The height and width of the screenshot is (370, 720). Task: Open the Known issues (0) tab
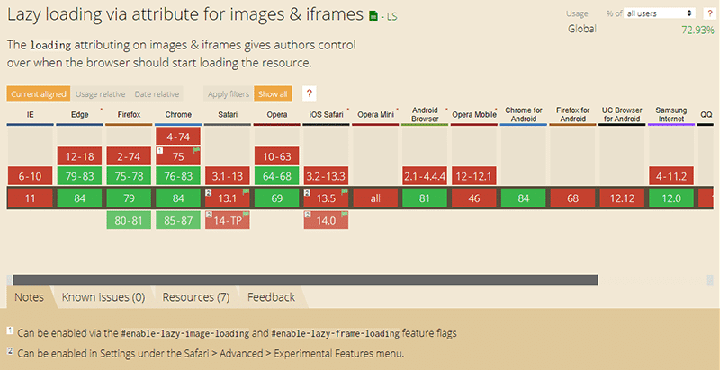click(x=103, y=297)
